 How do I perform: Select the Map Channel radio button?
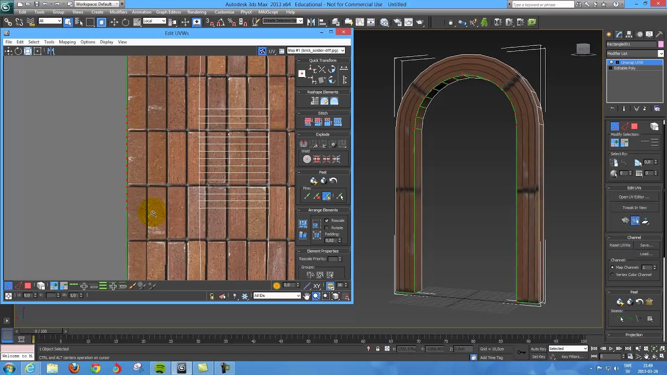(612, 268)
